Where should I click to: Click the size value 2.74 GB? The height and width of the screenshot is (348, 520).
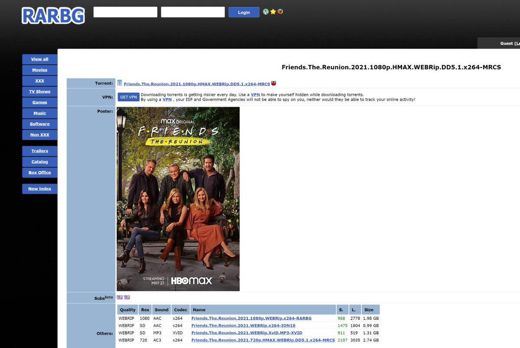[371, 340]
